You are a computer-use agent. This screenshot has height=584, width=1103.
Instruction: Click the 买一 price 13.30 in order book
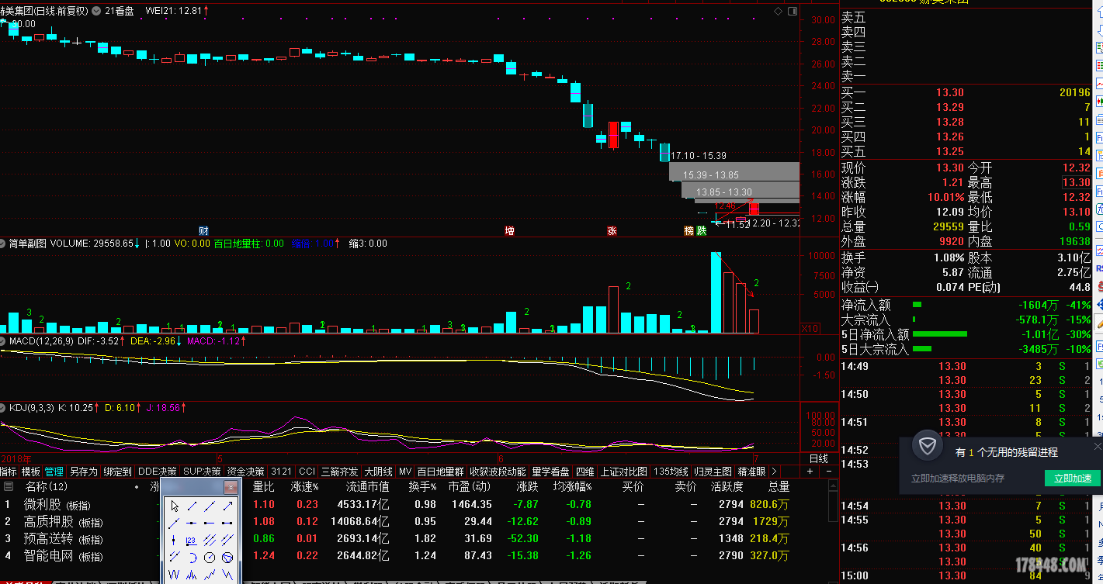point(950,93)
